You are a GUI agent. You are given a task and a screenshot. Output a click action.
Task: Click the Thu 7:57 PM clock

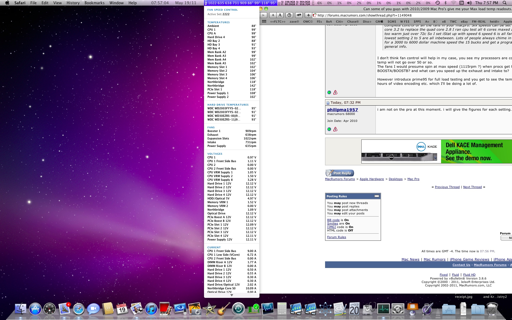[487, 3]
